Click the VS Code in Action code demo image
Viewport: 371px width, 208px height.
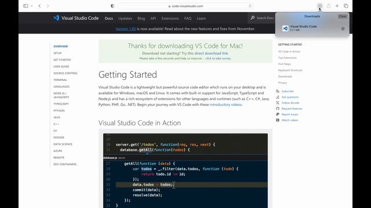(x=185, y=170)
